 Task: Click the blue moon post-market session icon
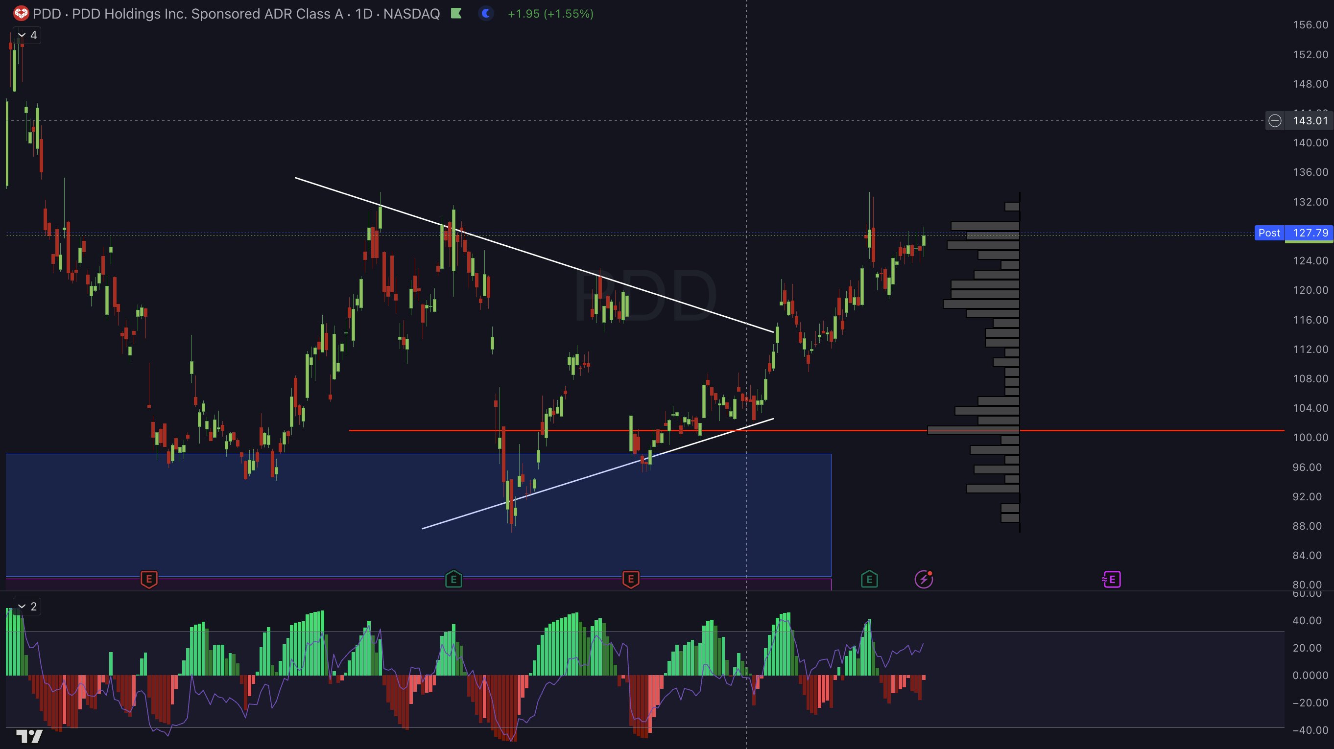click(486, 13)
